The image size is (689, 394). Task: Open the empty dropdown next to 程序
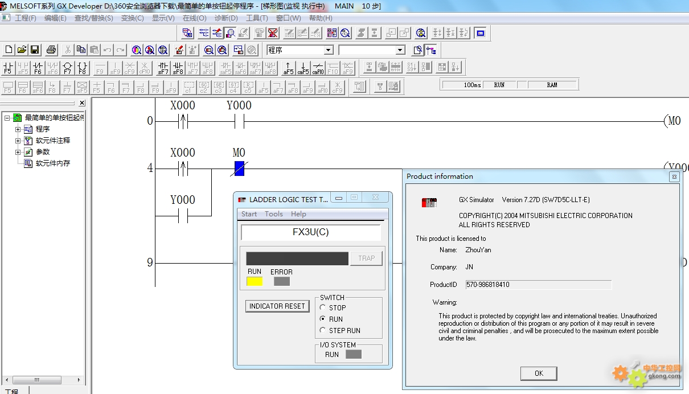click(x=400, y=50)
